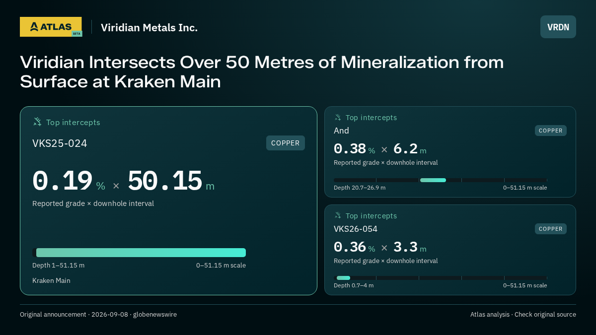Click the VRDN ticker badge
The image size is (596, 335).
(x=558, y=27)
